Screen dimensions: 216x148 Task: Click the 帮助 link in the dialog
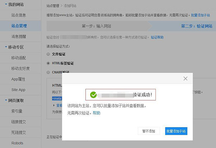(96, 113)
